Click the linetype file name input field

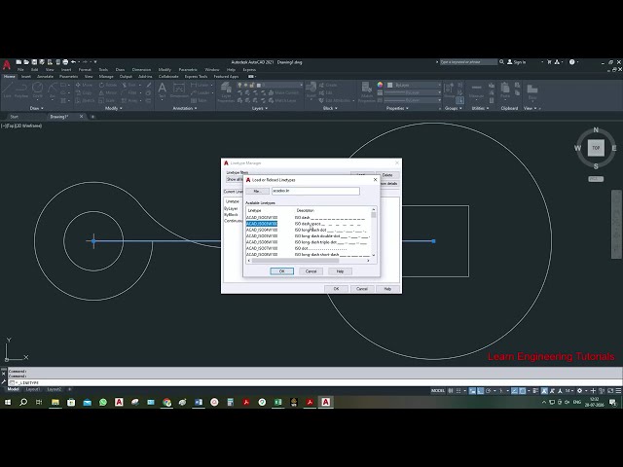(x=315, y=191)
